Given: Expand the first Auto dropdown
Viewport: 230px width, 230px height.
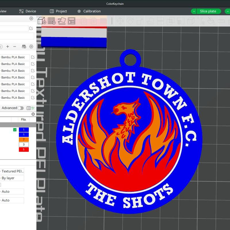Looking at the screenshot, I should tap(12, 191).
